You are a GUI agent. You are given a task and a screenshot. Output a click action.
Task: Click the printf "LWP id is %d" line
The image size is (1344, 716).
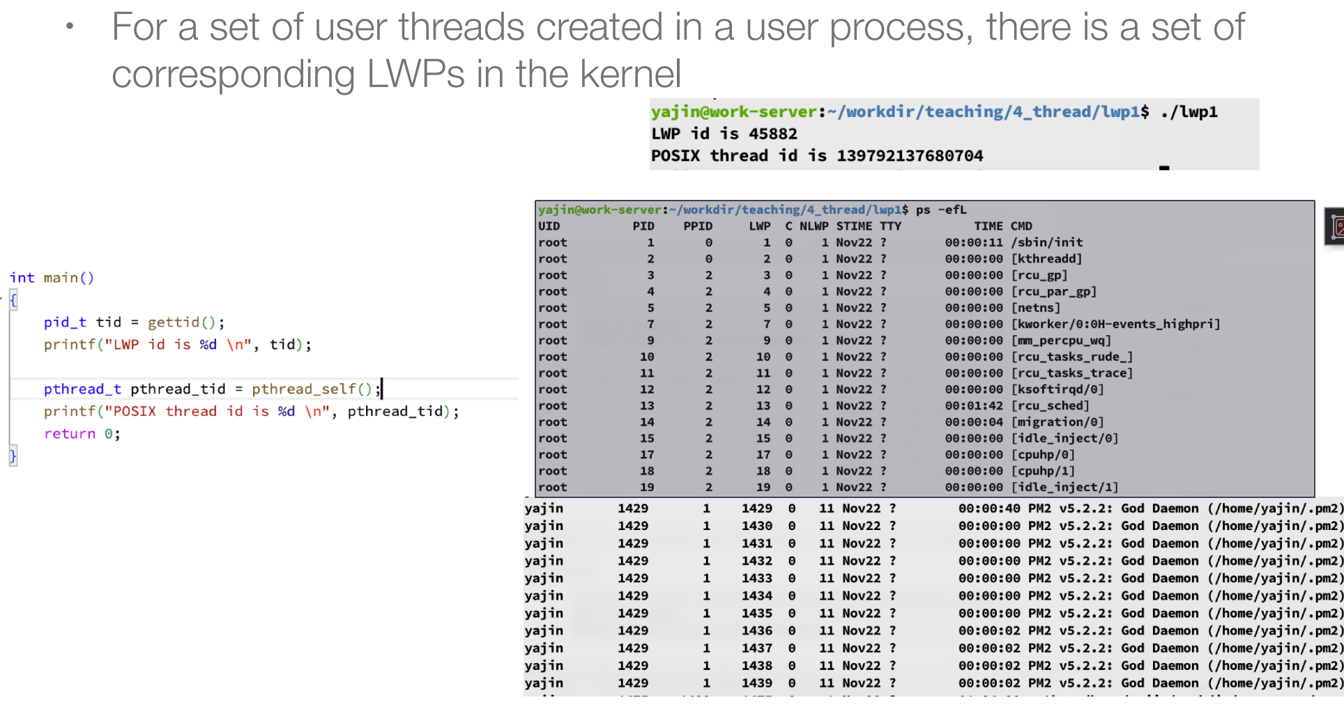(178, 345)
